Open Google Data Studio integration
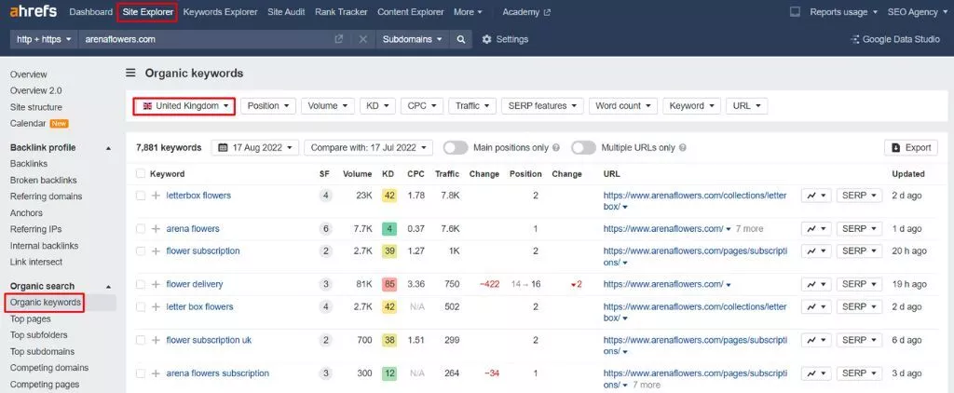Image resolution: width=954 pixels, height=393 pixels. click(895, 39)
